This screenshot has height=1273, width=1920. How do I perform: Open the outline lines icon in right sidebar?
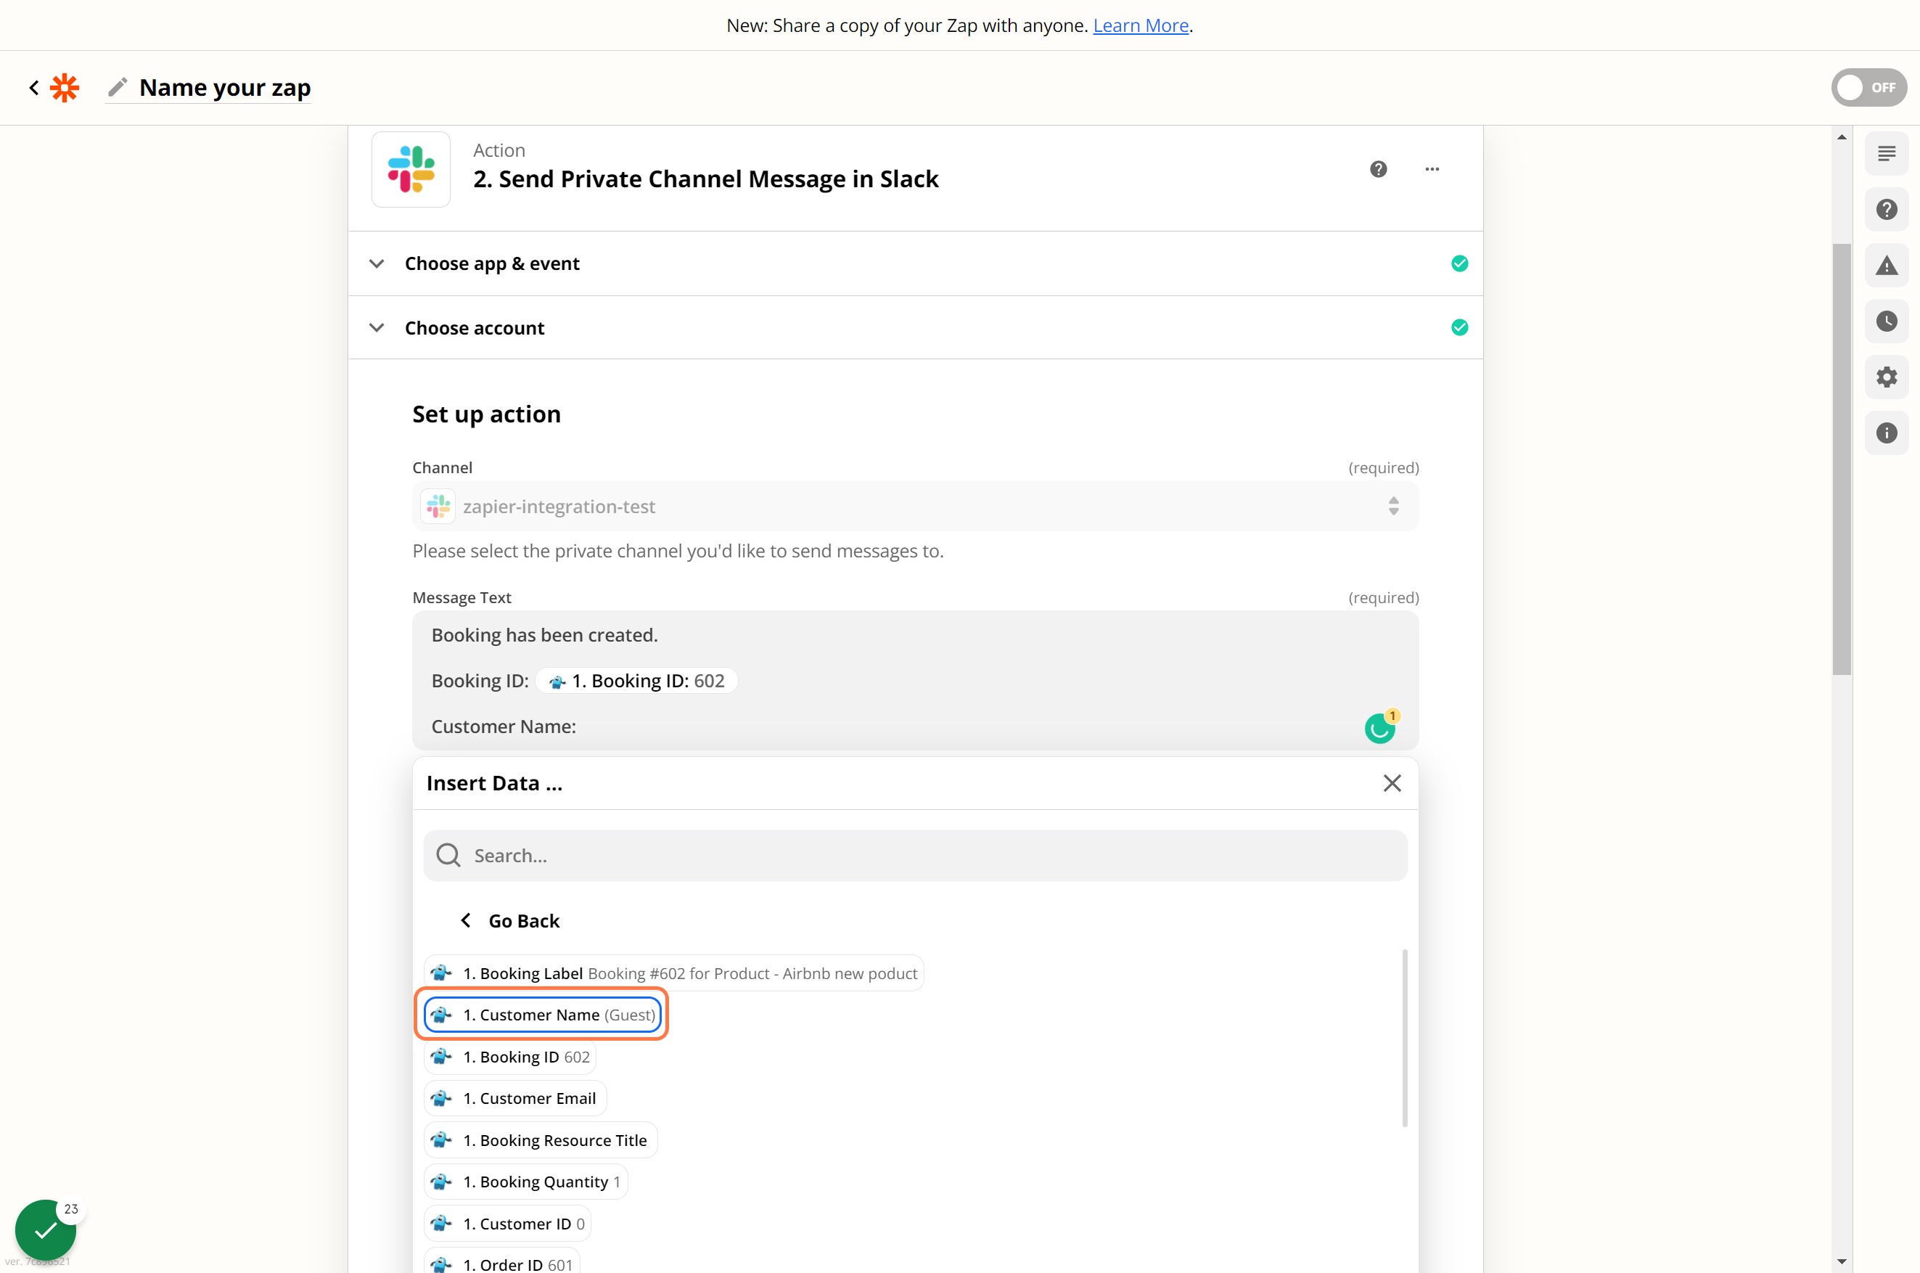(x=1887, y=153)
